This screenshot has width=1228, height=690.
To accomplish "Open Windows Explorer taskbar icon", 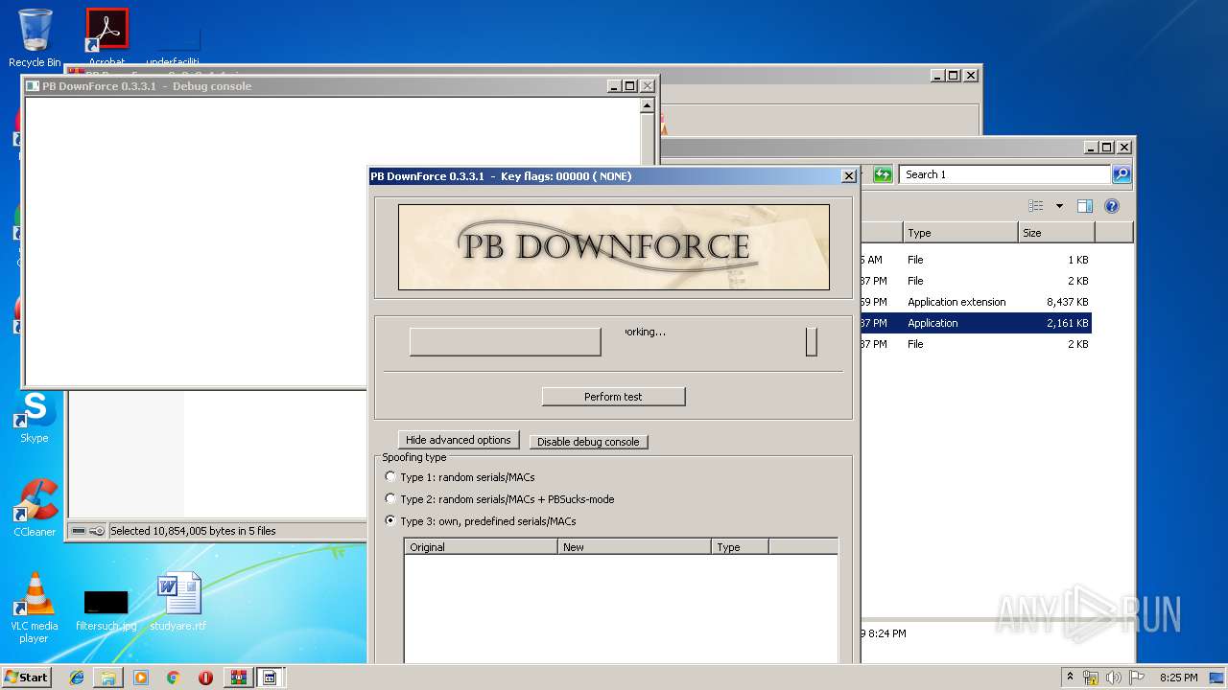I will tap(108, 678).
